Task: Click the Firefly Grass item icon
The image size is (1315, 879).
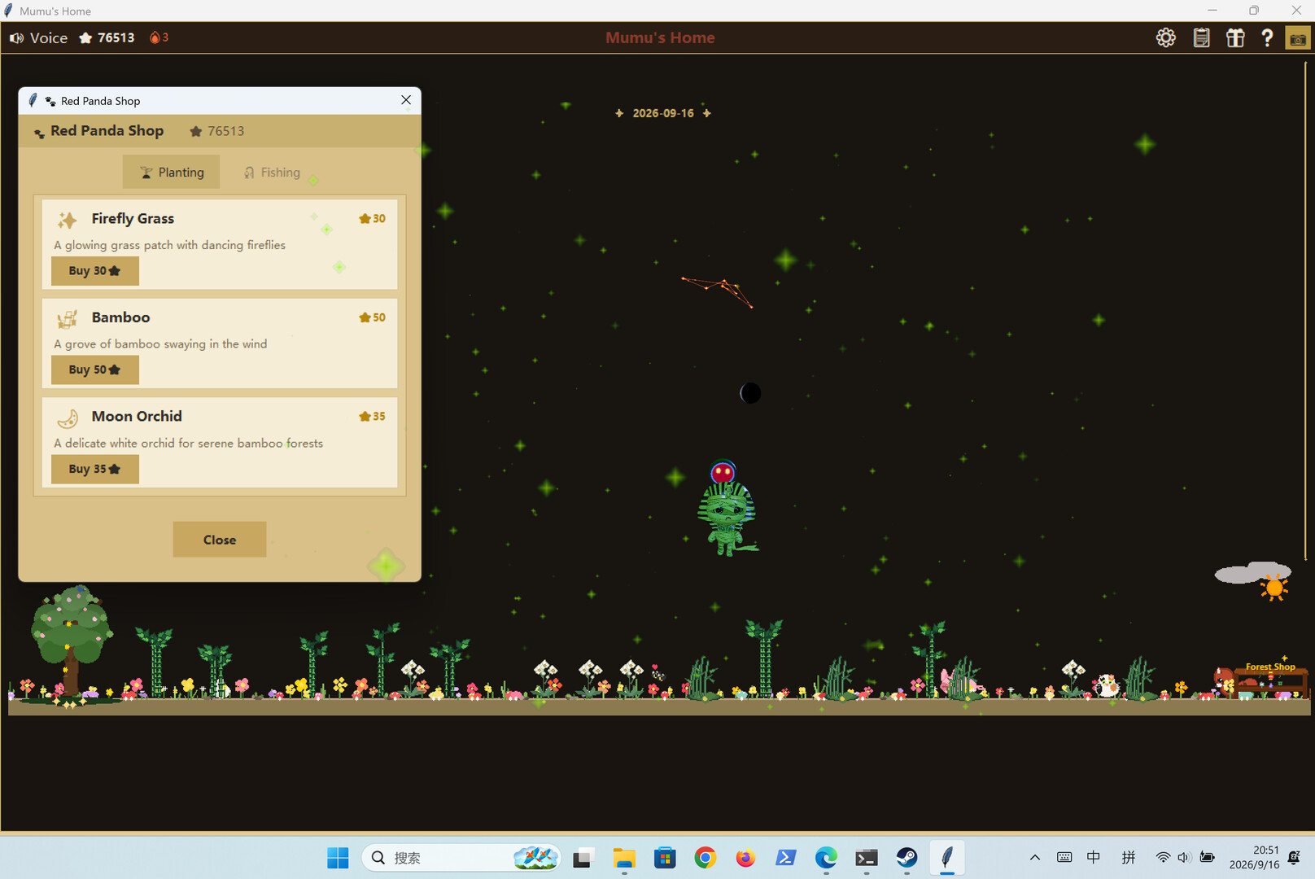Action: 68,220
